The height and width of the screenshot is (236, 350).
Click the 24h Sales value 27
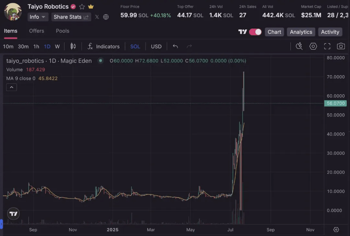pyautogui.click(x=243, y=15)
